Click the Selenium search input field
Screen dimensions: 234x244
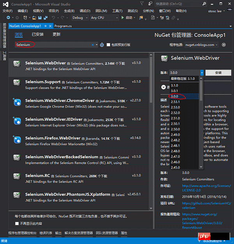click(54, 45)
